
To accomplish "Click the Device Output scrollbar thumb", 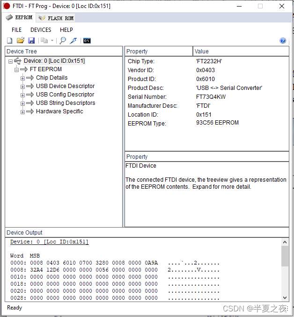I will coord(285,256).
